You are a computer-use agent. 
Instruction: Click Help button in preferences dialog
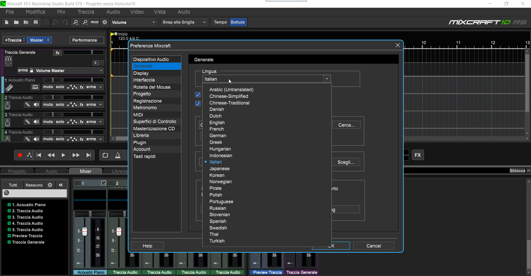pos(147,246)
